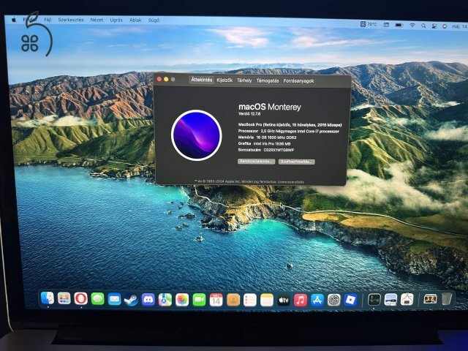Select the Áttekintés tab
The image size is (468, 351).
click(x=202, y=80)
